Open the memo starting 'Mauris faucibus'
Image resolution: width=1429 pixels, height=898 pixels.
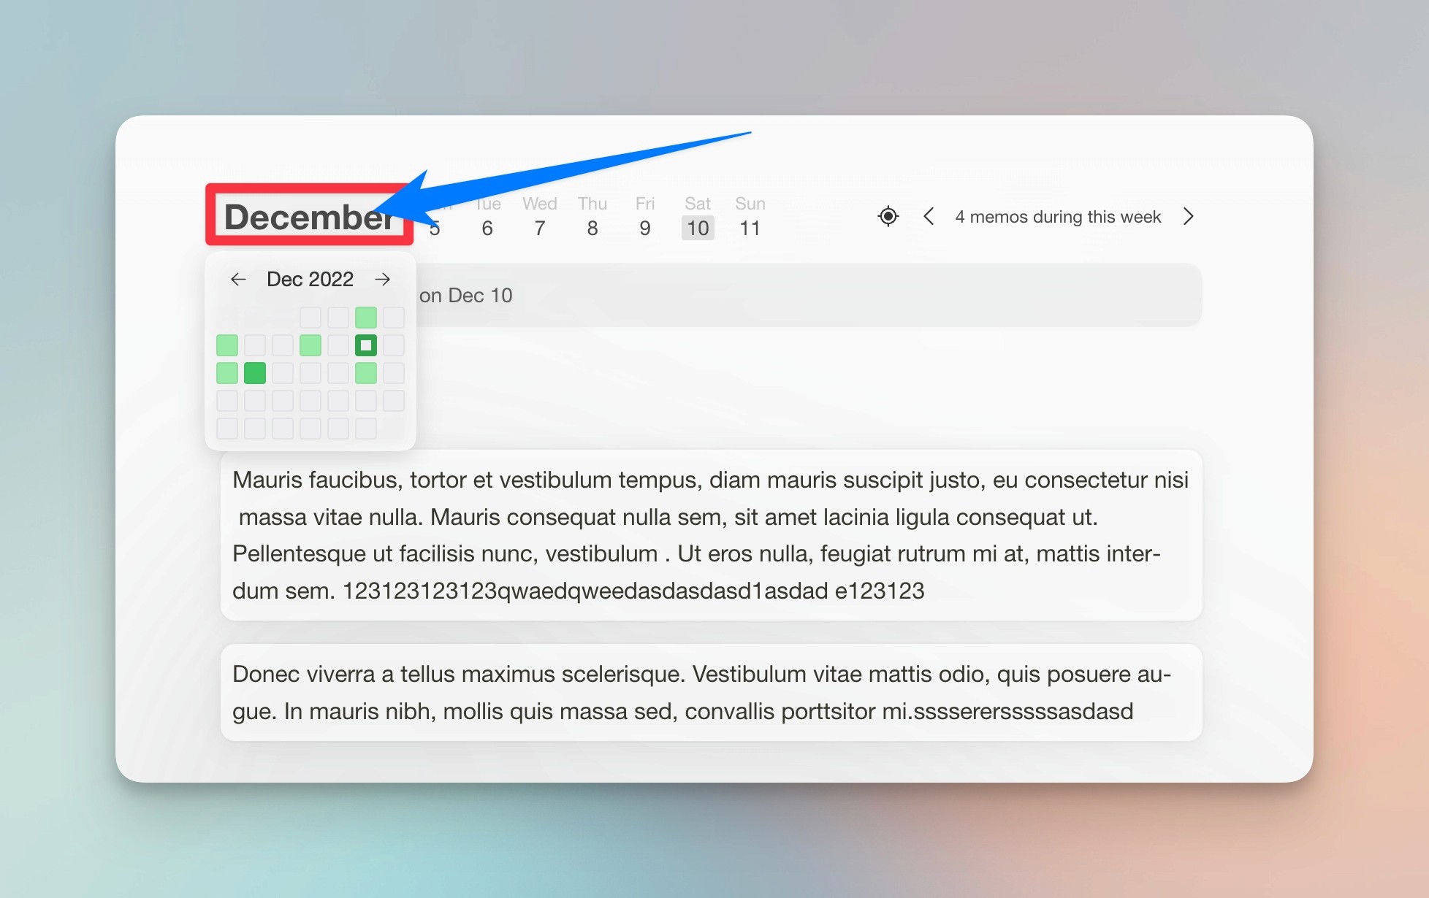710,535
